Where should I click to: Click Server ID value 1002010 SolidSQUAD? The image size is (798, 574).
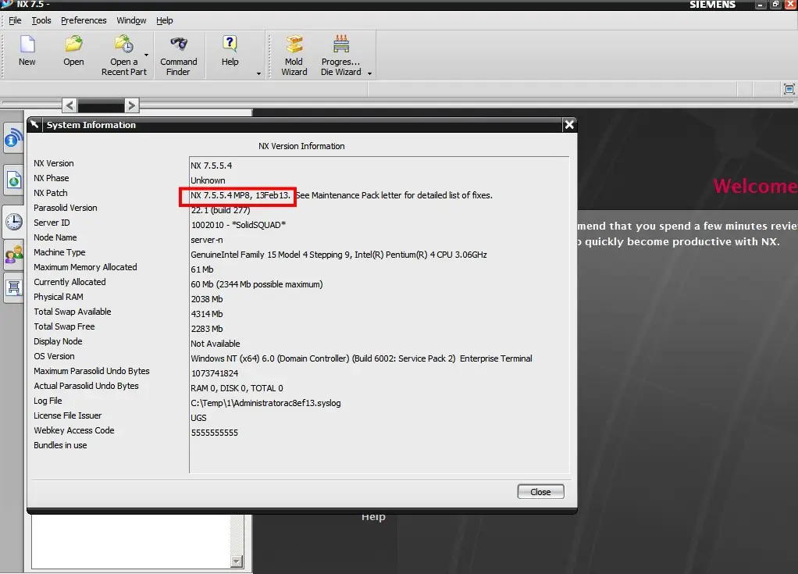click(x=238, y=225)
